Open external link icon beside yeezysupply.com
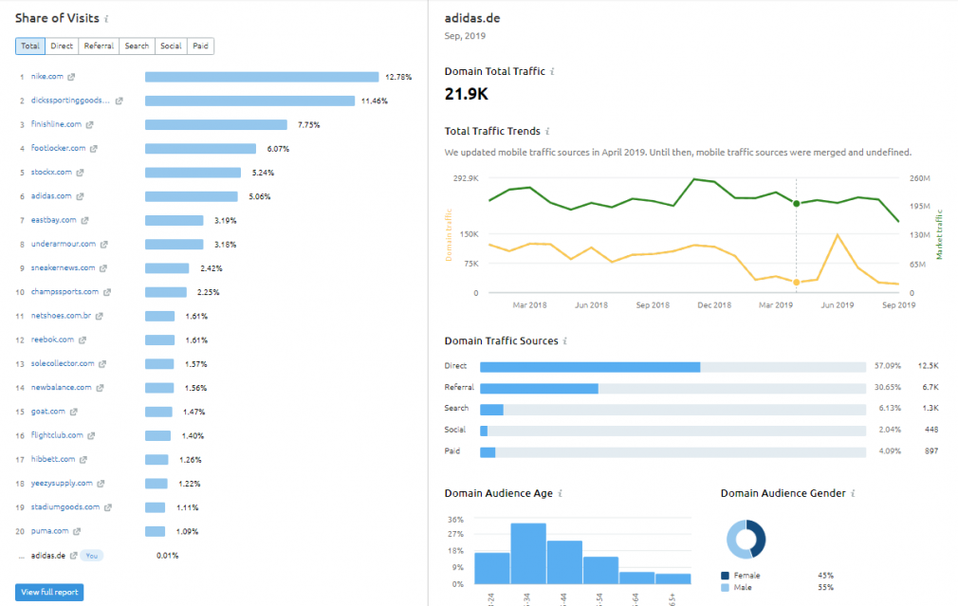 pos(101,484)
